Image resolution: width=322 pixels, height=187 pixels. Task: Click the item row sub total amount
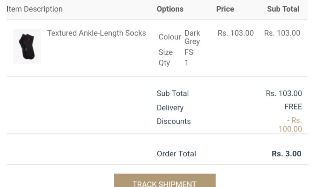coord(282,33)
